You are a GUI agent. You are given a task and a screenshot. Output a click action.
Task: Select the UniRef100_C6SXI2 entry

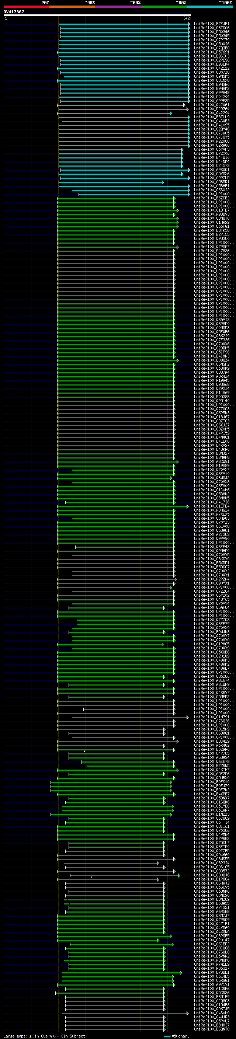point(212,190)
